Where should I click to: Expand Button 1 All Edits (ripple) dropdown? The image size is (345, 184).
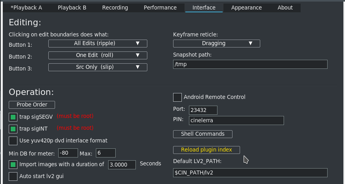coord(97,44)
